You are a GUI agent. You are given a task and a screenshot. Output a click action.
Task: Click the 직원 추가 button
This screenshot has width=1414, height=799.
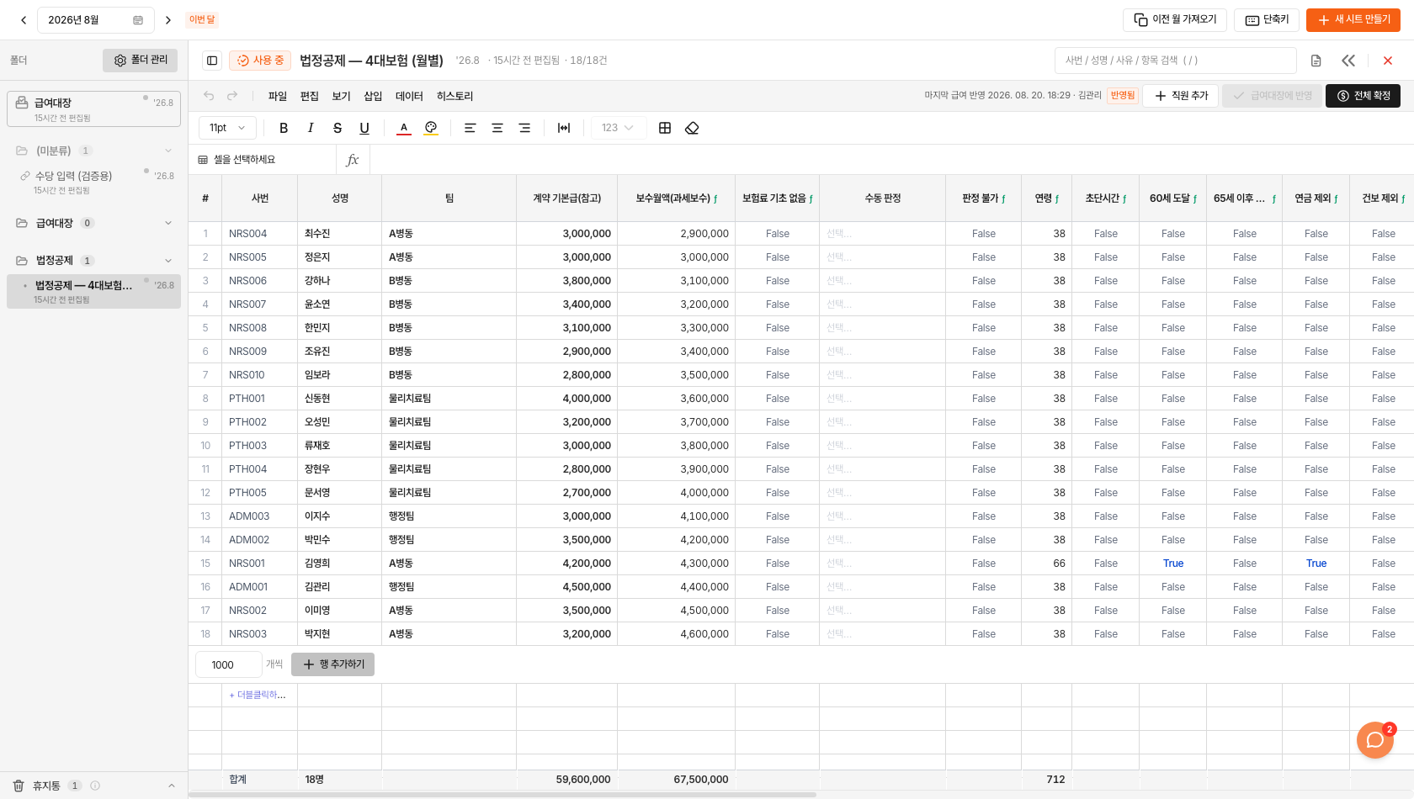click(1180, 96)
